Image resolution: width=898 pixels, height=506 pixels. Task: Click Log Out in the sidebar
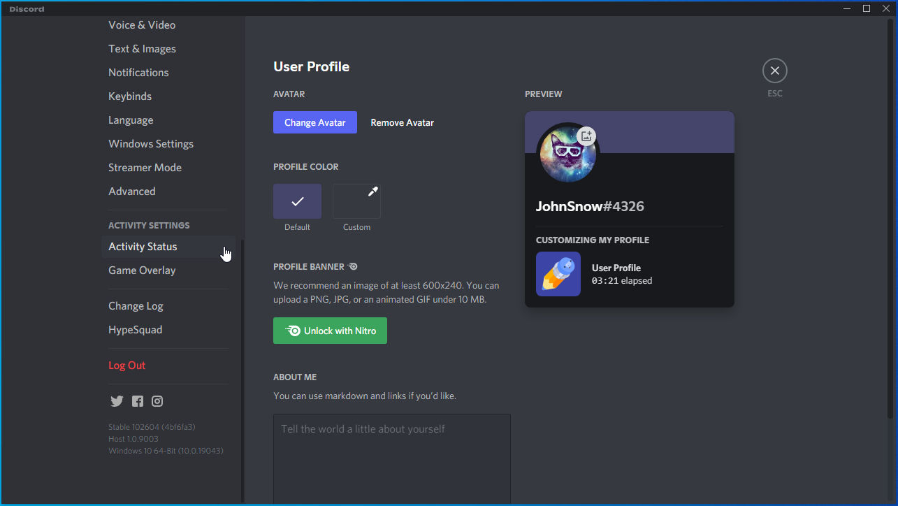coord(127,366)
